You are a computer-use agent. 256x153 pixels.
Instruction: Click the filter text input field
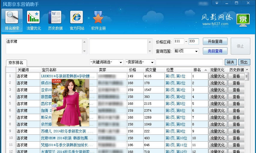click(189, 62)
